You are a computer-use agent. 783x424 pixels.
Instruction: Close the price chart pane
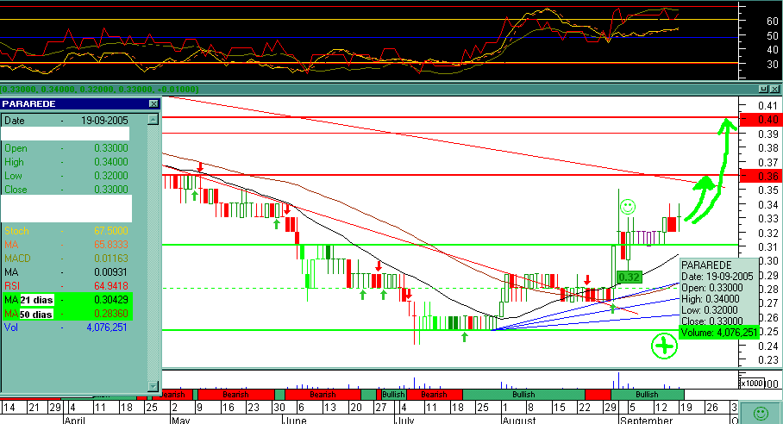pyautogui.click(x=774, y=89)
